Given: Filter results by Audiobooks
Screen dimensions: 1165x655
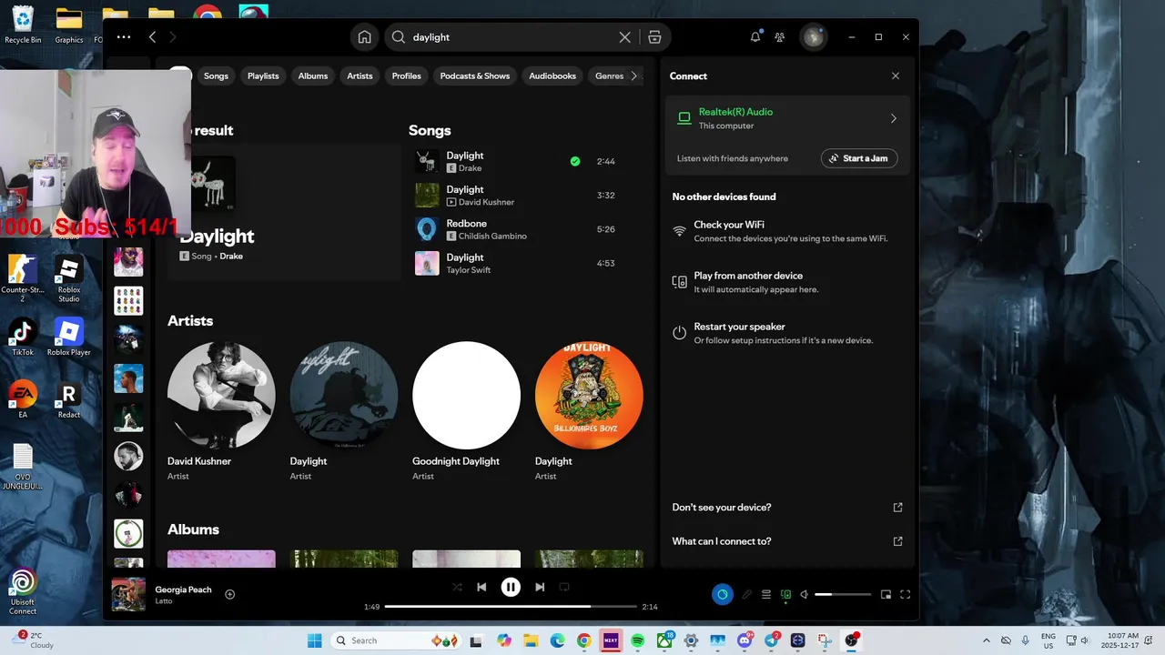Looking at the screenshot, I should click(x=552, y=76).
